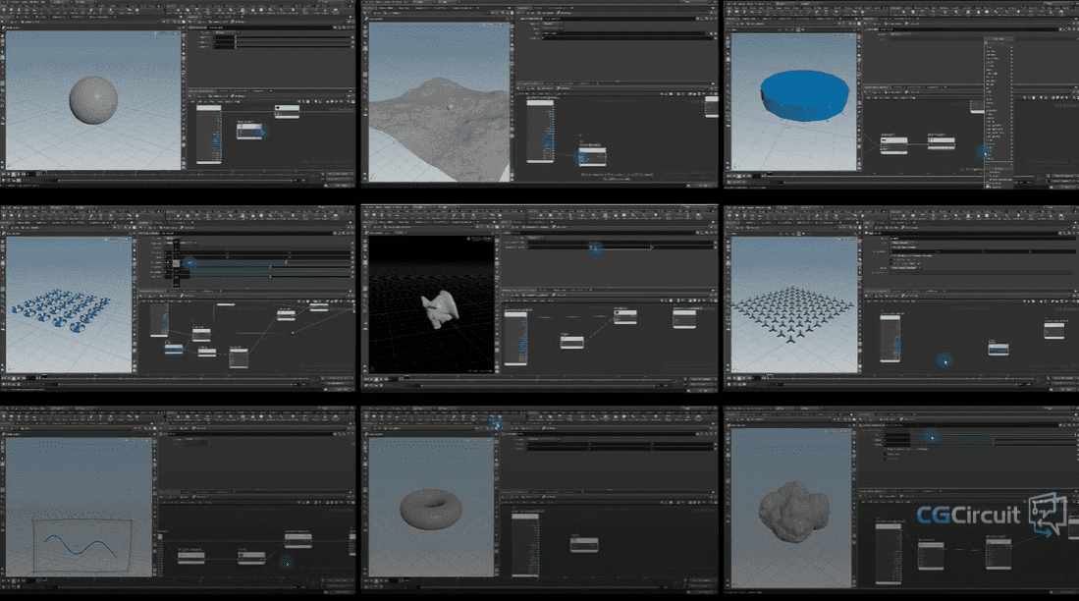This screenshot has width=1079, height=601.
Task: Select the blue-highlighted node in the propeller screenshot's network
Action: pyautogui.click(x=998, y=349)
